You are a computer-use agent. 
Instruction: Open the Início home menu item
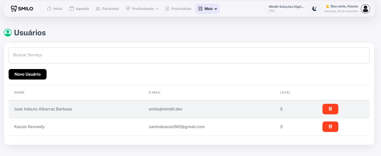coord(55,9)
